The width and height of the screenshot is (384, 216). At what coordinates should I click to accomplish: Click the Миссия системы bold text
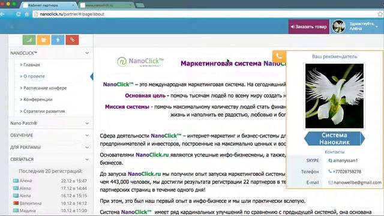pyautogui.click(x=127, y=107)
